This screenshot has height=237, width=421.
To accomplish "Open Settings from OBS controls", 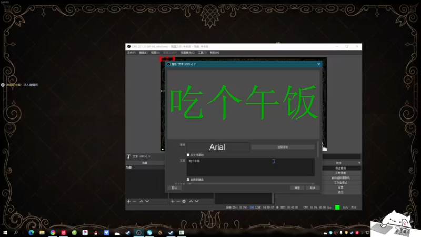I will tap(340, 187).
